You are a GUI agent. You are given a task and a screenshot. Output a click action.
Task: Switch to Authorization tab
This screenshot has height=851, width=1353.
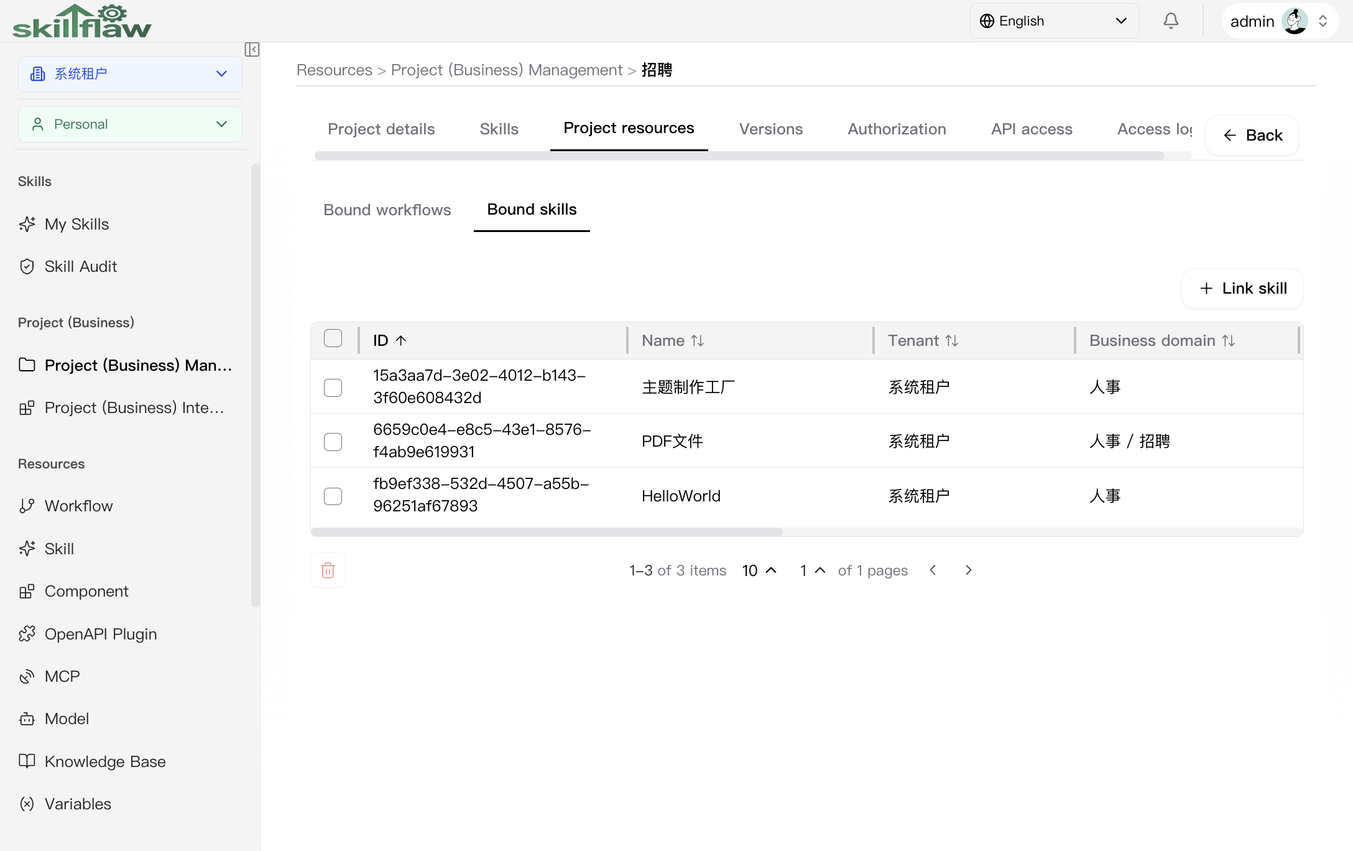coord(897,129)
